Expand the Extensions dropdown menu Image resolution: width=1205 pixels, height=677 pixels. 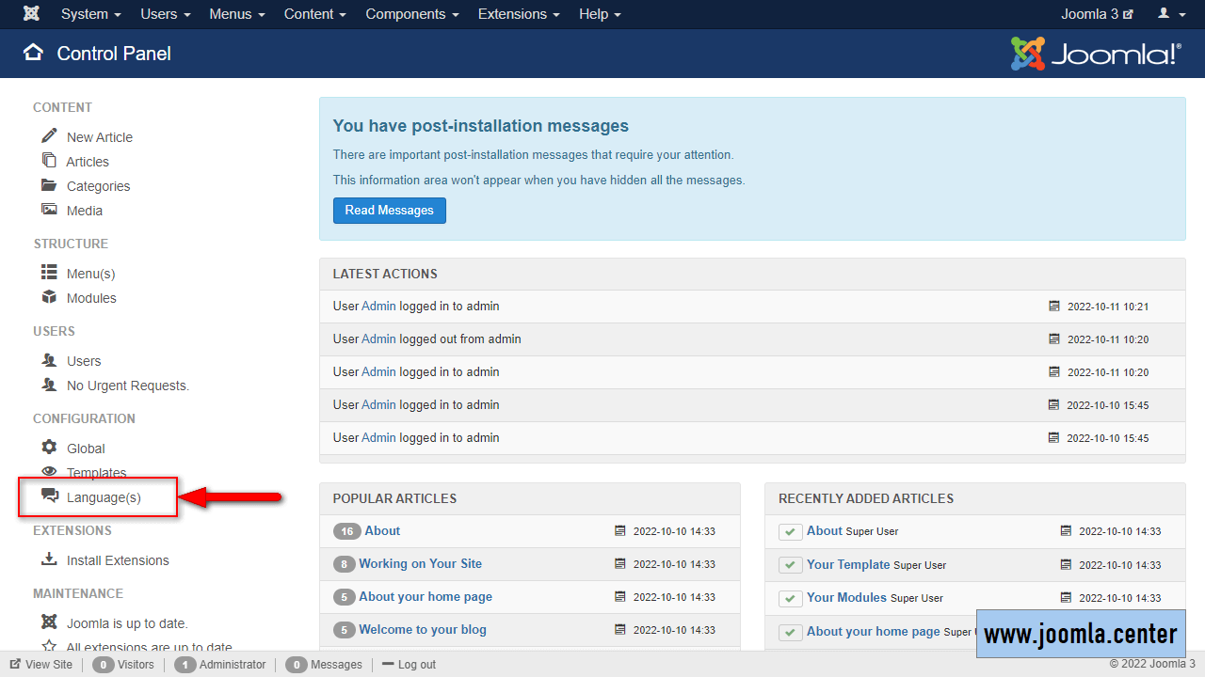pyautogui.click(x=518, y=14)
